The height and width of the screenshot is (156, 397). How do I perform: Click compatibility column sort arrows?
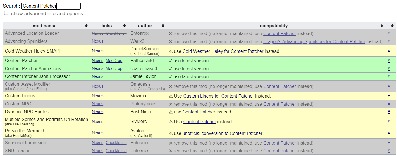click(382, 26)
